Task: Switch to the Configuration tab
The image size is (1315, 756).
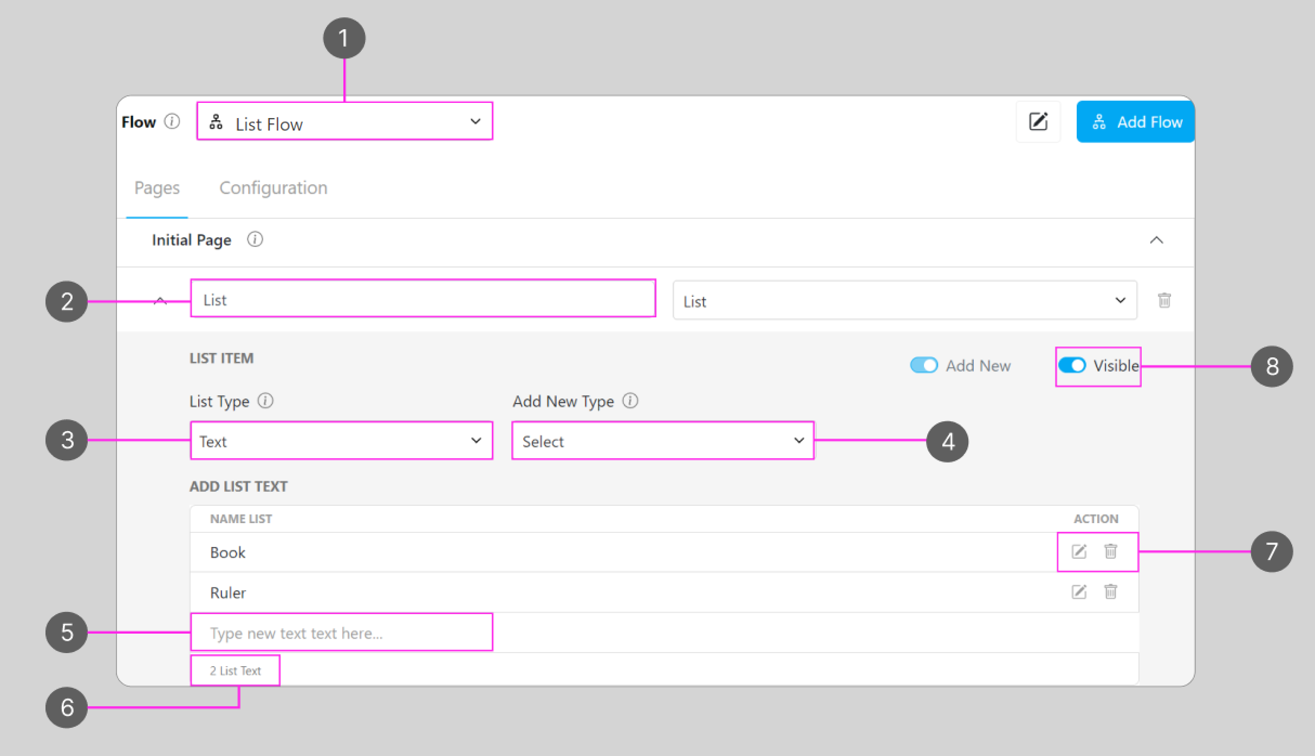Action: pos(273,188)
